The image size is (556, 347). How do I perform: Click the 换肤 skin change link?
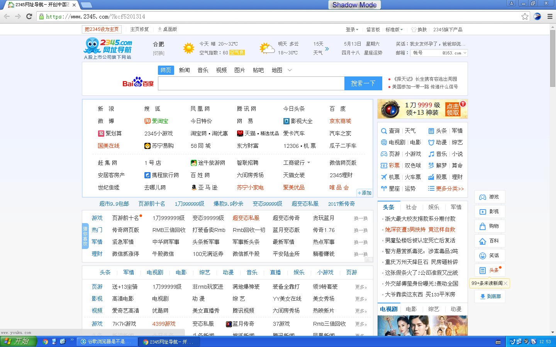(x=419, y=29)
